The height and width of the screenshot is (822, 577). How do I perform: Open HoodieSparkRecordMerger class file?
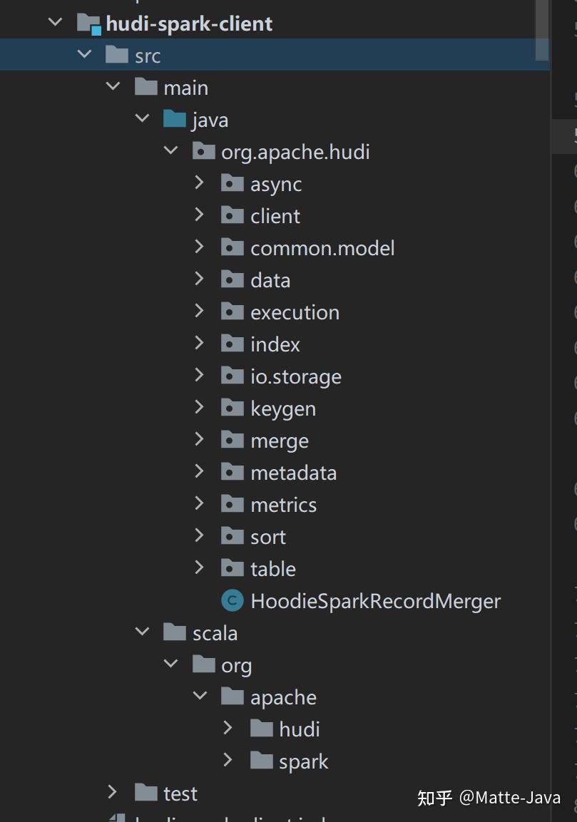pos(375,601)
